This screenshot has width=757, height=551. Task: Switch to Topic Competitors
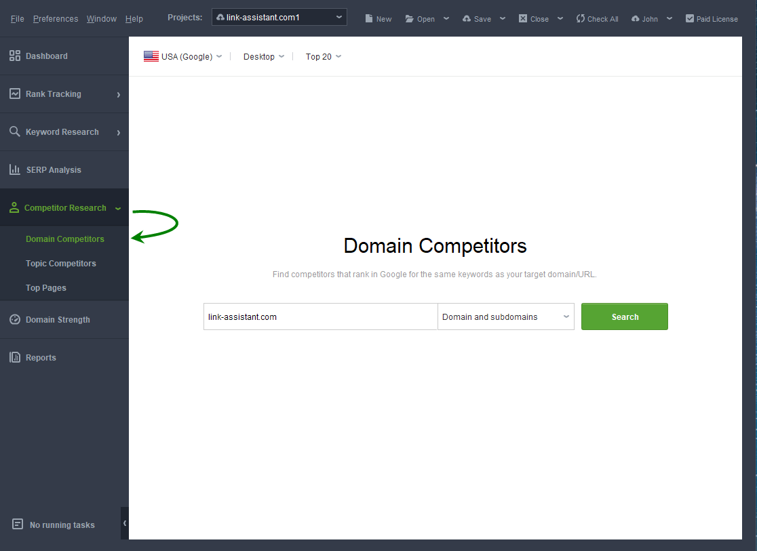pos(60,263)
